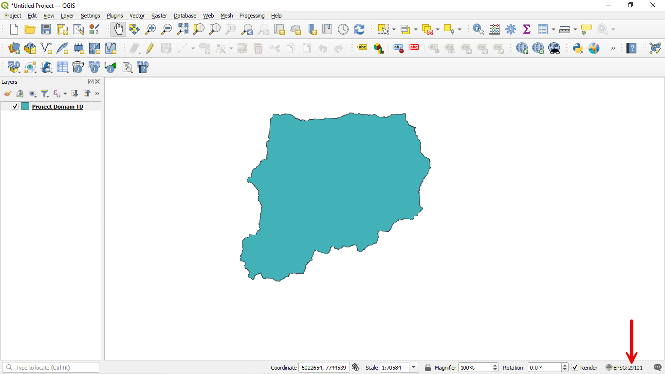Viewport: 665px width, 374px height.
Task: Toggle the Render checkbox
Action: (x=575, y=368)
